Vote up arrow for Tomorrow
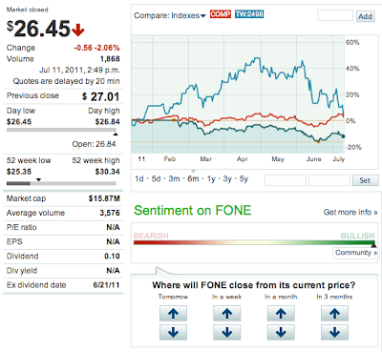The height and width of the screenshot is (352, 382). point(173,314)
